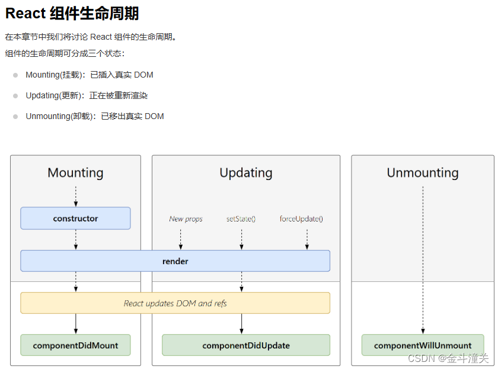Viewport: 498px width, 369px height.
Task: Click the Updating panel title
Action: coord(246,173)
